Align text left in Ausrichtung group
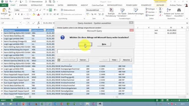Screen dimensions: 189x106 (x=44, y=14)
